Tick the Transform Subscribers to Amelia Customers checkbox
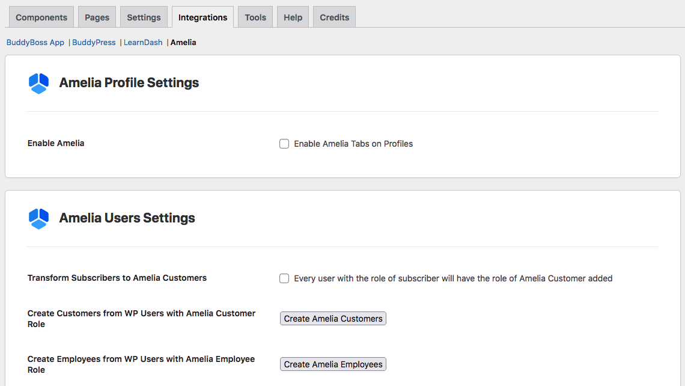 [x=284, y=278]
